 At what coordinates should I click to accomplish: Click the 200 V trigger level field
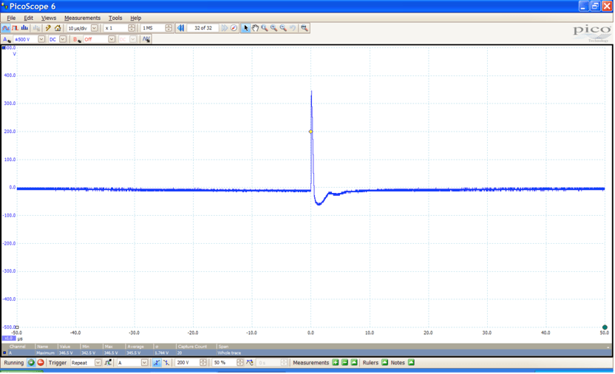[x=187, y=363]
